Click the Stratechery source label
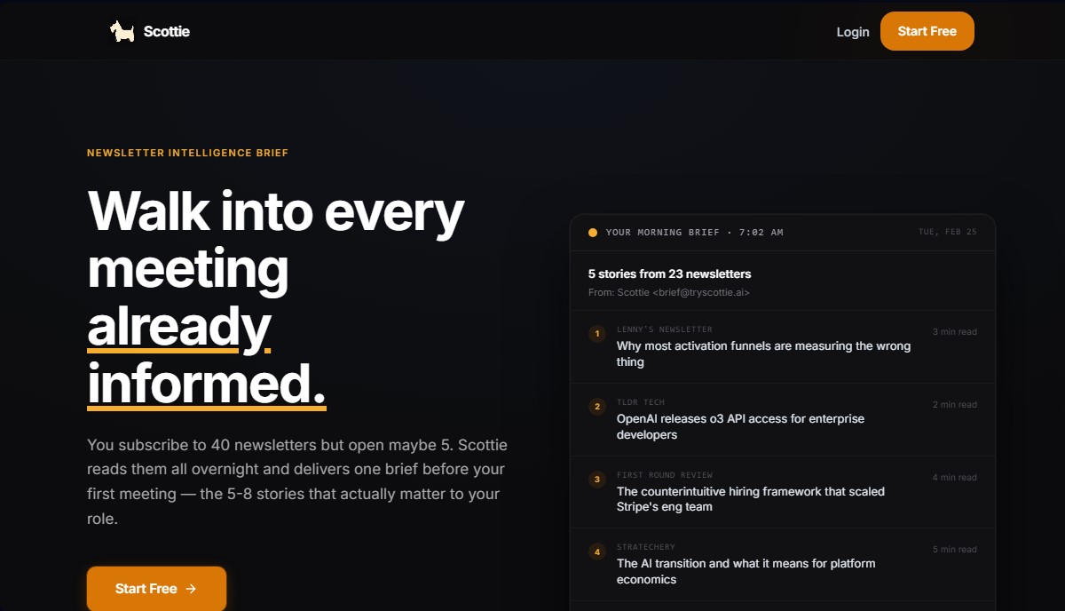This screenshot has height=611, width=1065. 646,547
